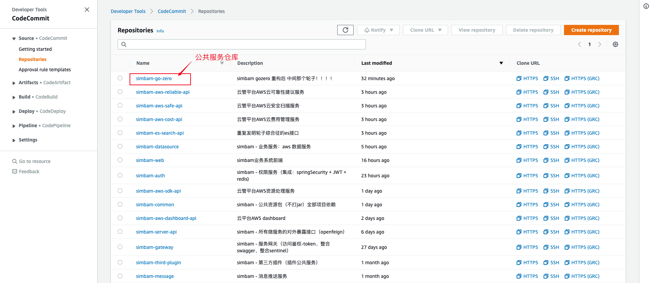Copy SSH clone URL for simbam-server-api
Viewport: 653px width, 283px height.
pyautogui.click(x=551, y=232)
